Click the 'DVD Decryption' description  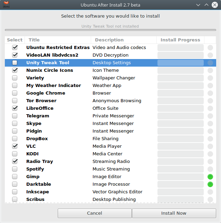(110, 55)
